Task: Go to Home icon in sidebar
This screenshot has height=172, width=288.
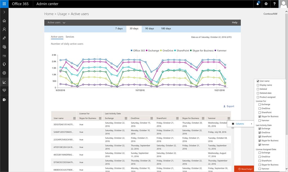Action: (x=4, y=21)
